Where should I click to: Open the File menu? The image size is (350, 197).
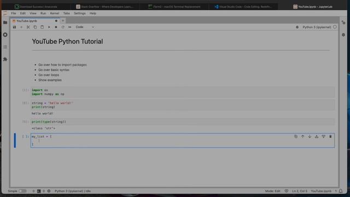coord(13,13)
